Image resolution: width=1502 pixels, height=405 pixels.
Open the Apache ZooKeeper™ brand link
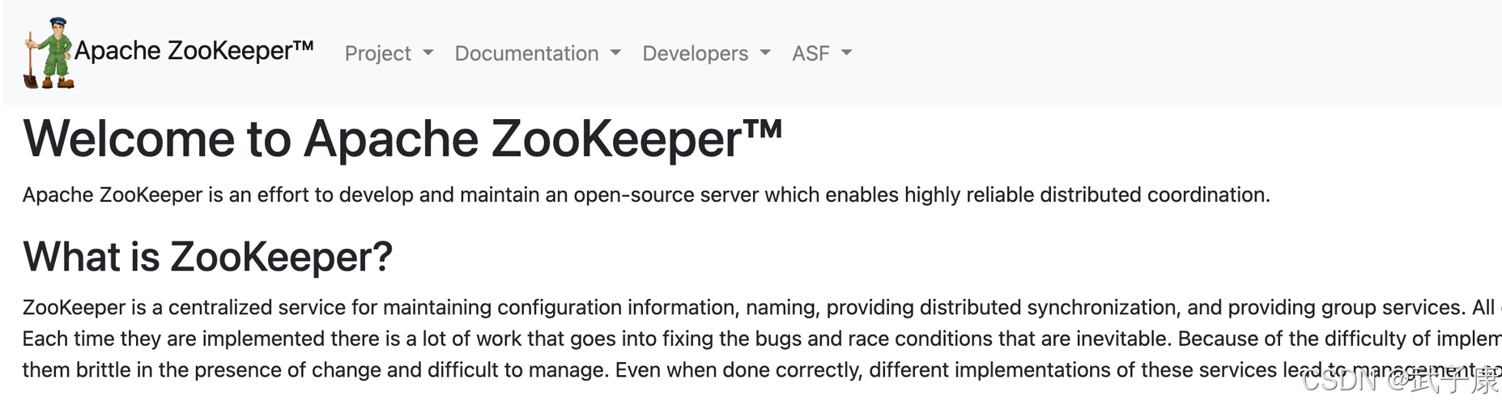[x=194, y=51]
